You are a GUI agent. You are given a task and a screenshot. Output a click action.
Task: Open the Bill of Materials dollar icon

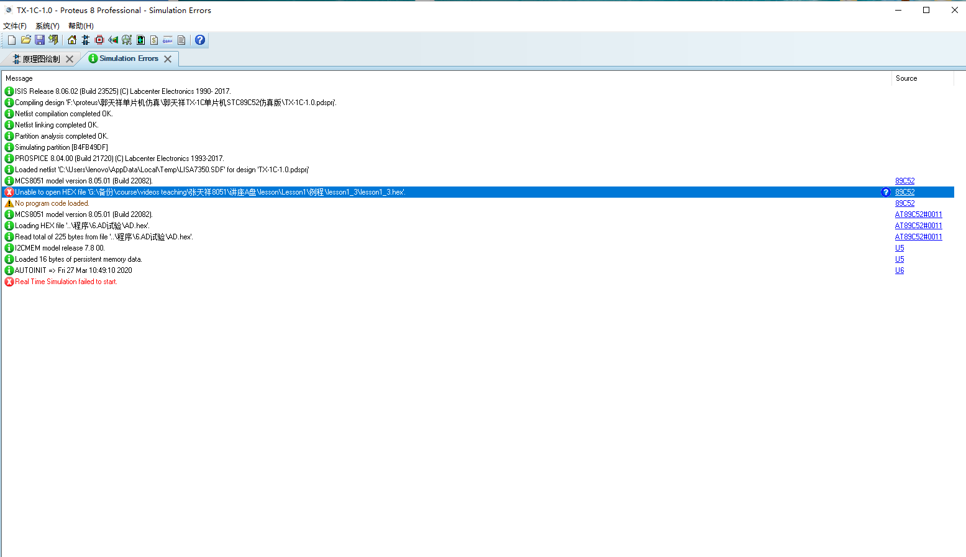click(x=154, y=40)
